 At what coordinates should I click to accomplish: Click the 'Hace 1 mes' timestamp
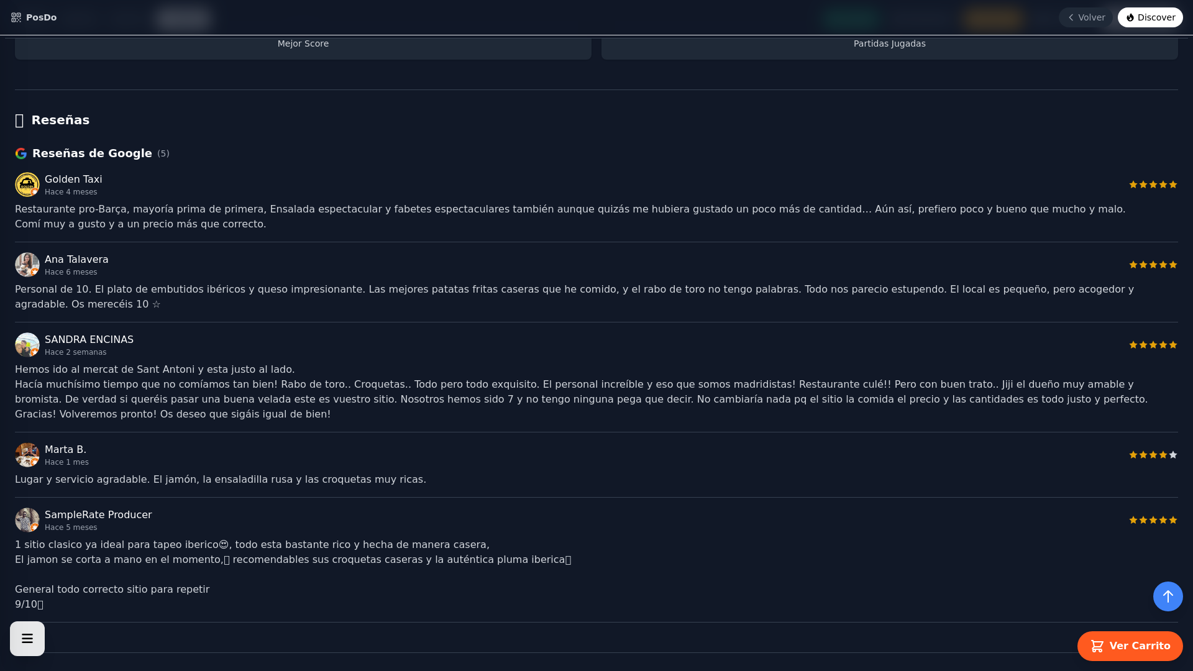coord(66,462)
